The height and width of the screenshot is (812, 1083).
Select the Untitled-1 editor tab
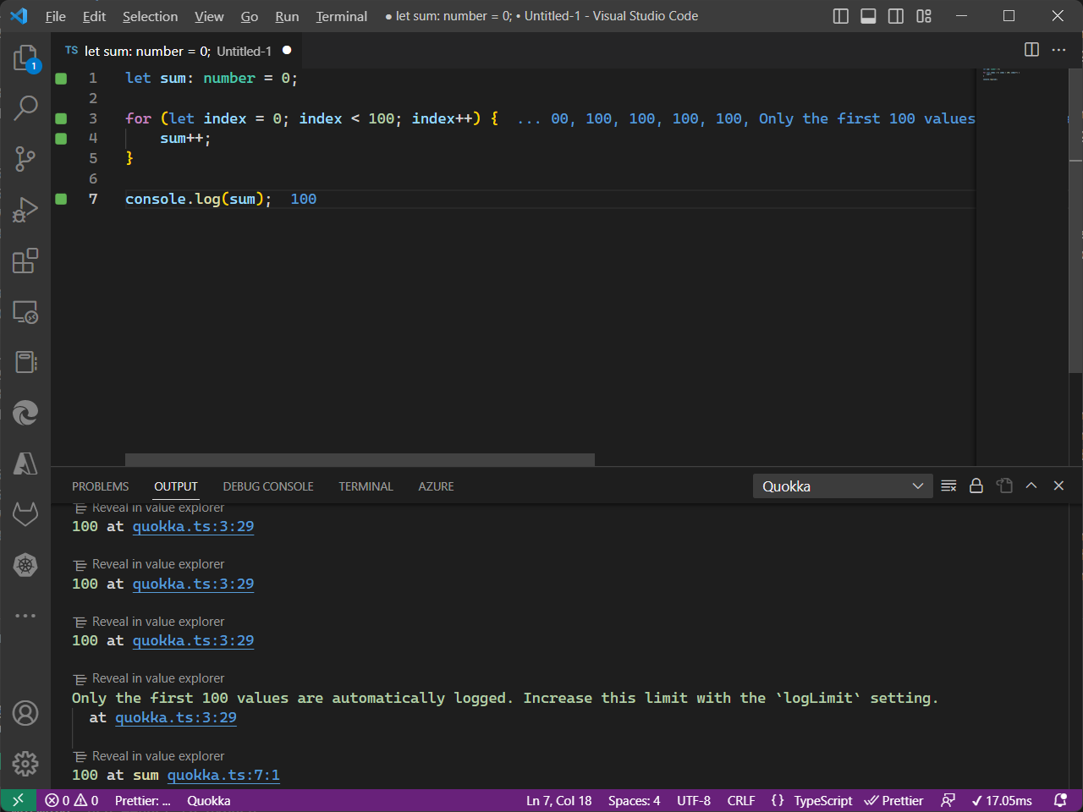(178, 51)
